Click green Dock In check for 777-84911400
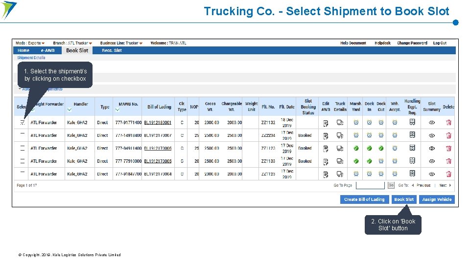The width and height of the screenshot is (470, 264). tap(369, 148)
